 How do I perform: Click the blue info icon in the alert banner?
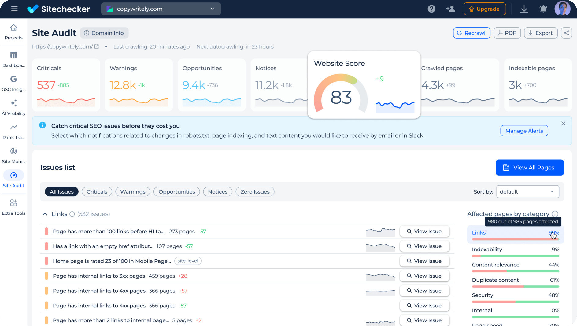43,125
